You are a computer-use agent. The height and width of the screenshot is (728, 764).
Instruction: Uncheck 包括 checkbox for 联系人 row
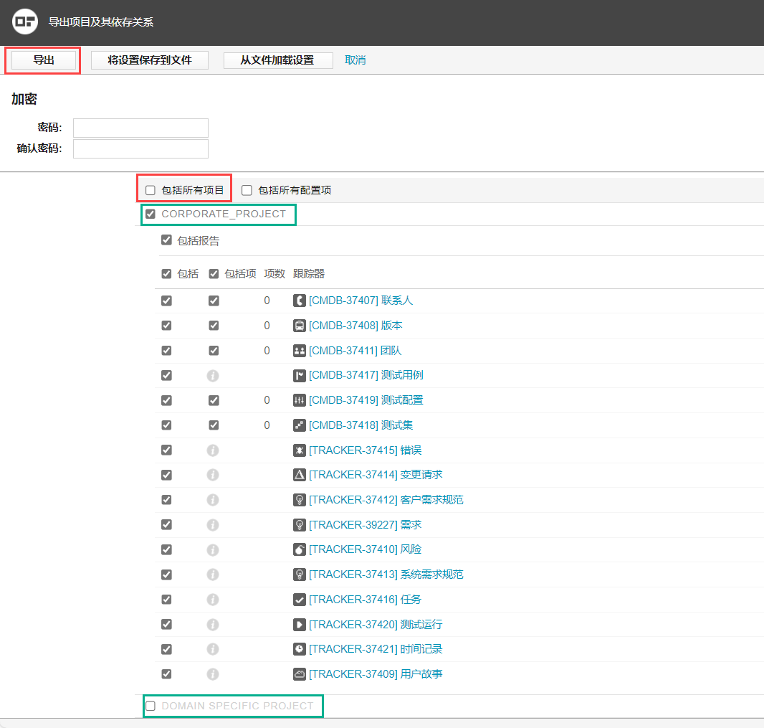167,301
